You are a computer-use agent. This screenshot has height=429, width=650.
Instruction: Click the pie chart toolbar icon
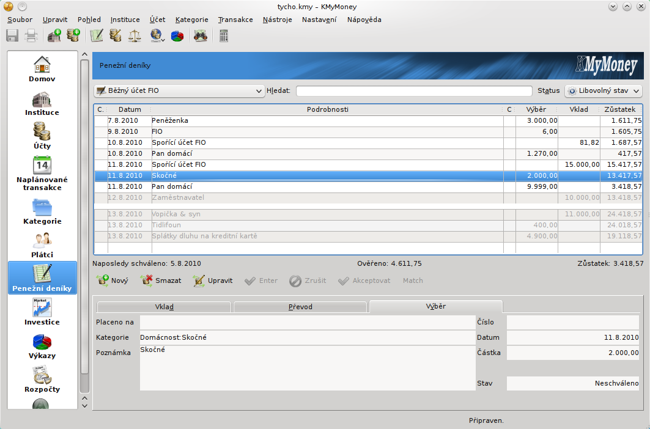tap(177, 36)
